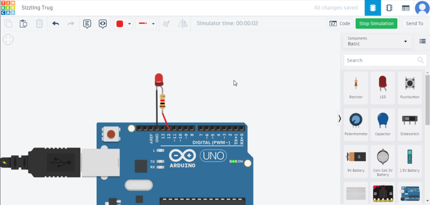Open the Components Basic dropdown
This screenshot has width=430, height=205.
coord(378,41)
